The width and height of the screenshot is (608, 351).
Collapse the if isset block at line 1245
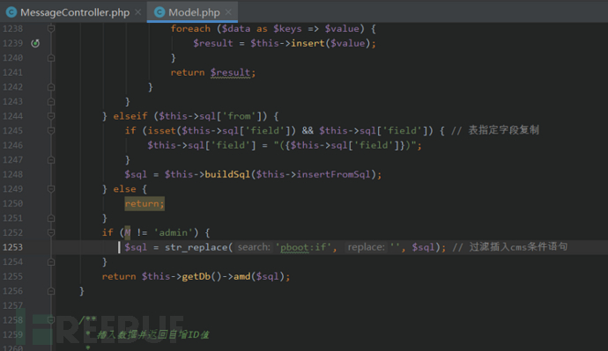point(51,131)
